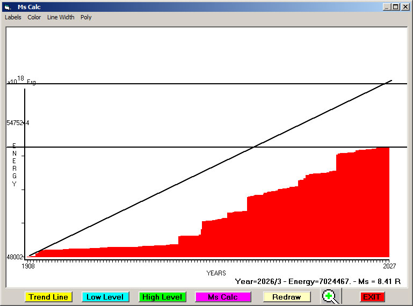
Task: Minimize the Ms Calc window
Action: (x=387, y=7)
